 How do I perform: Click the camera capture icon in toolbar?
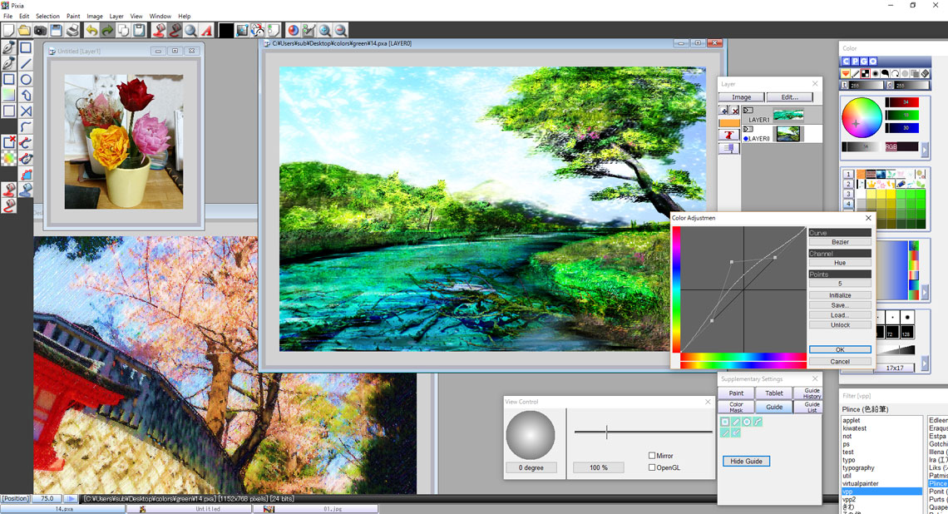40,31
